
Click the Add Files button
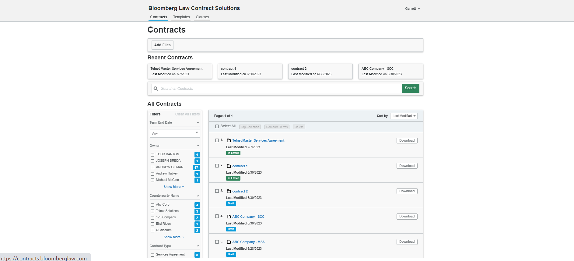click(x=163, y=45)
